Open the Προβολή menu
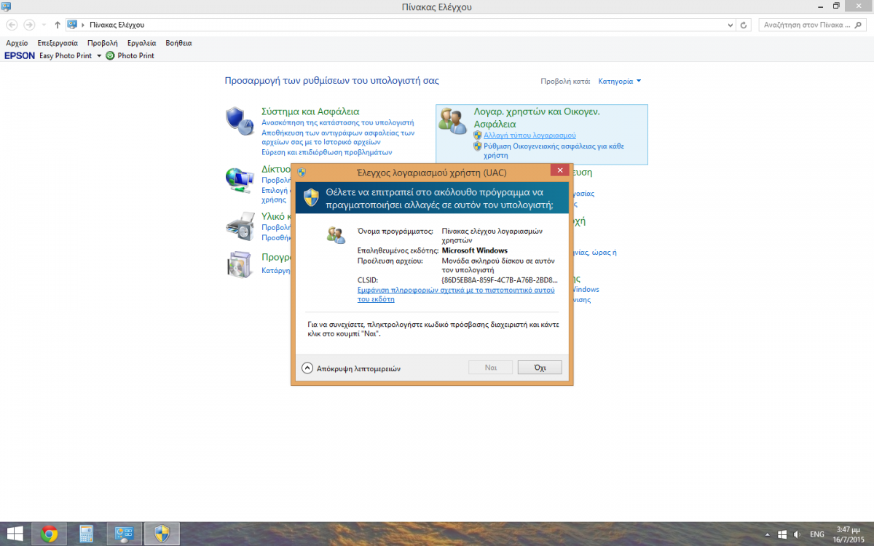This screenshot has width=874, height=546. 102,43
